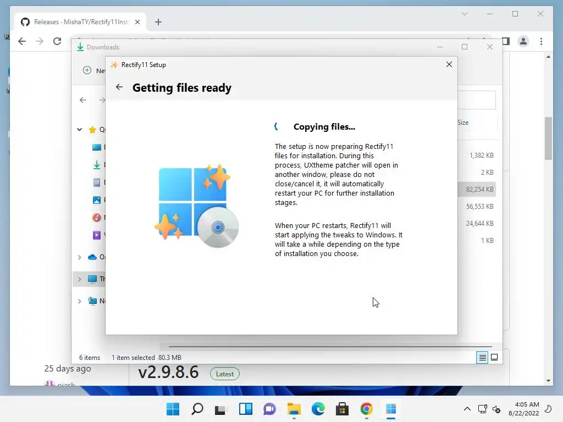Open a new tab in Chrome

158,22
